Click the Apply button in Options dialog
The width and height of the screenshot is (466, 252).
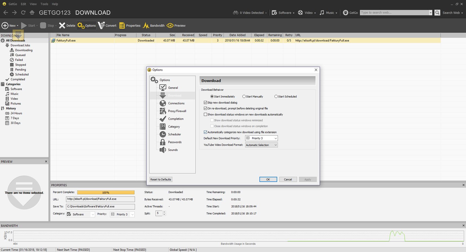(308, 179)
